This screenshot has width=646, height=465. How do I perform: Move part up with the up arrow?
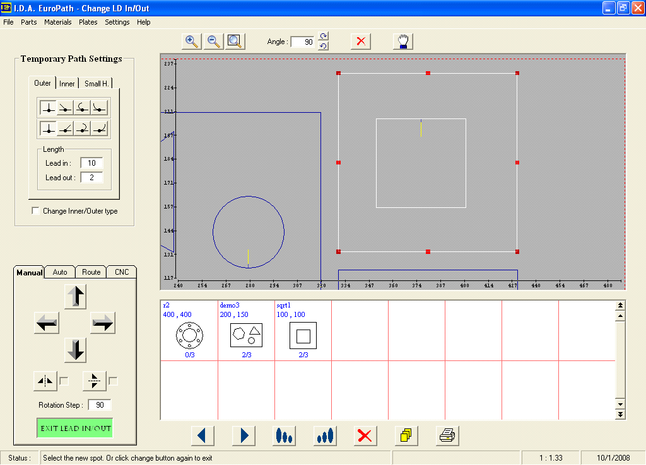[x=76, y=296]
